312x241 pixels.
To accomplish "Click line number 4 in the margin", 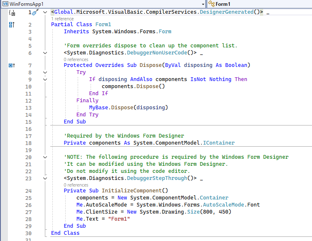I will click(x=30, y=39).
